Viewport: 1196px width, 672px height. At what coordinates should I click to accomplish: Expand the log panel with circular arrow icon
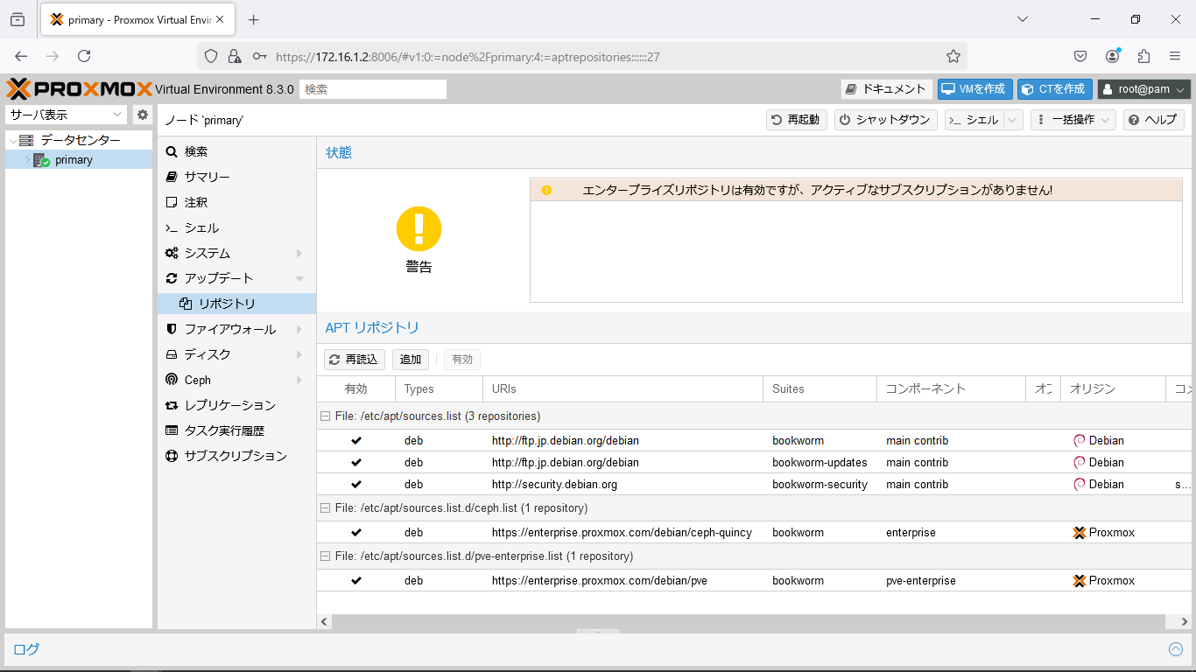point(1176,649)
